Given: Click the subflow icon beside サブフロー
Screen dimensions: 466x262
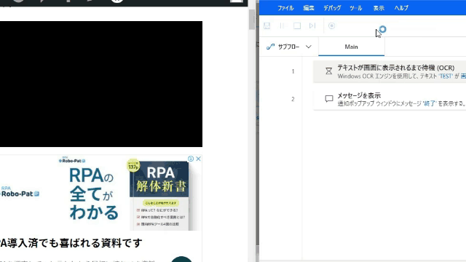Looking at the screenshot, I should (x=270, y=47).
